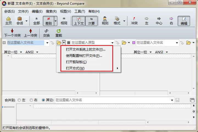Open the 格式 format icon
The image size is (198, 132).
pyautogui.click(x=117, y=21)
